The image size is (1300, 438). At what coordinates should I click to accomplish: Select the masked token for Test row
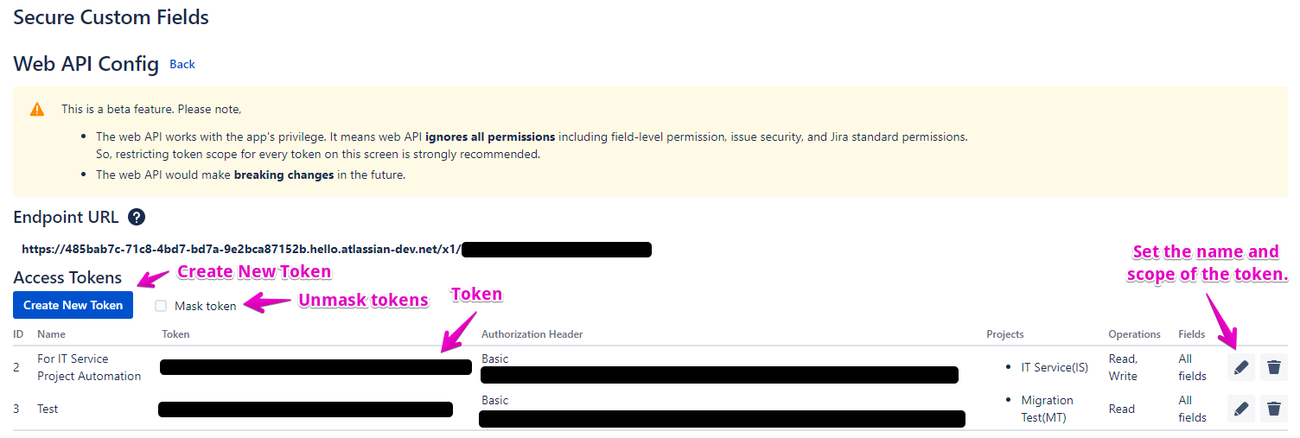[305, 409]
